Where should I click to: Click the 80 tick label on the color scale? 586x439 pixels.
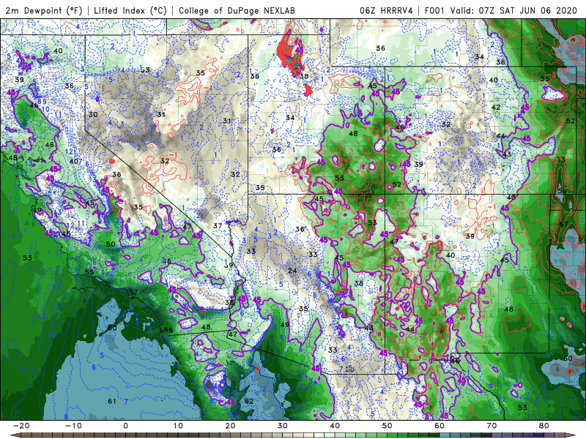pyautogui.click(x=544, y=426)
